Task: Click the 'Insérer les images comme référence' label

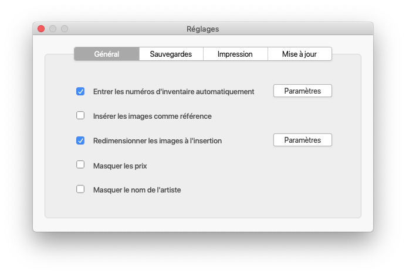Action: (152, 116)
